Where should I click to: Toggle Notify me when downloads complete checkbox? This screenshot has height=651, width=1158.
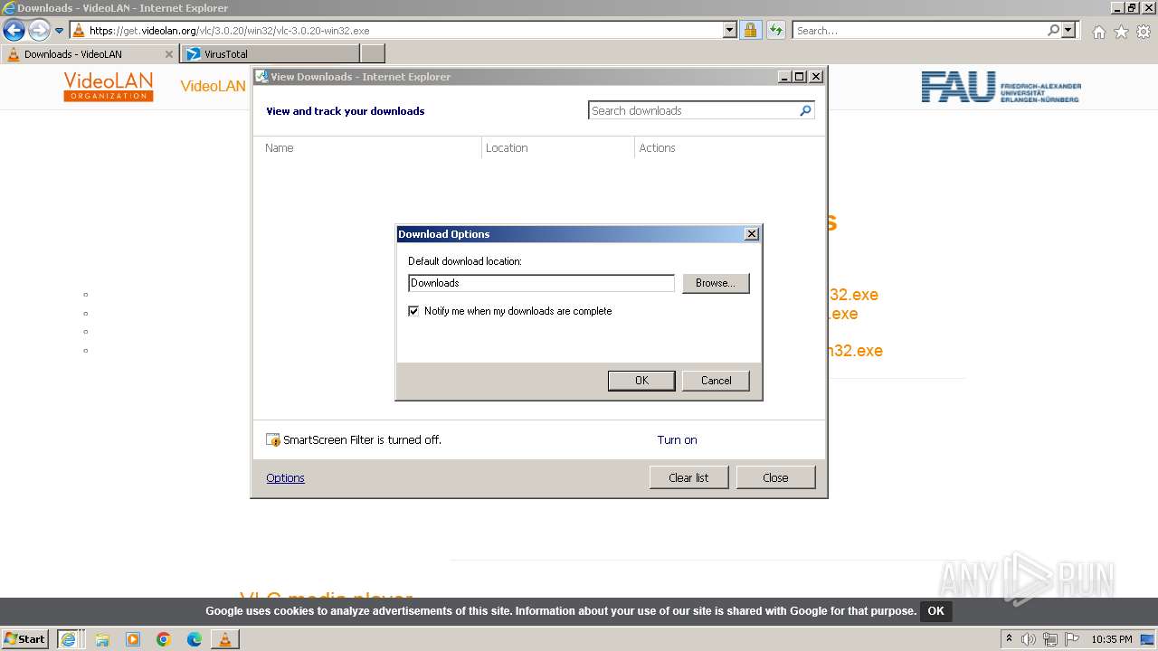pyautogui.click(x=414, y=311)
